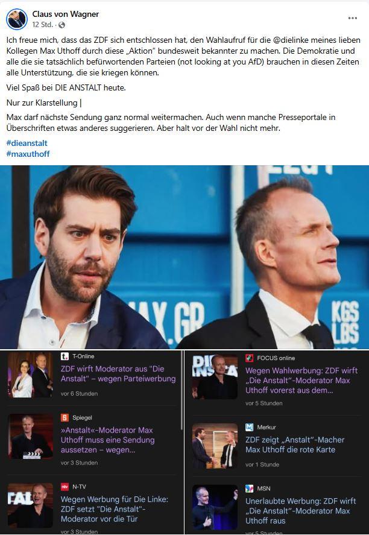
Task: Click the MSN source icon
Action: [x=249, y=489]
